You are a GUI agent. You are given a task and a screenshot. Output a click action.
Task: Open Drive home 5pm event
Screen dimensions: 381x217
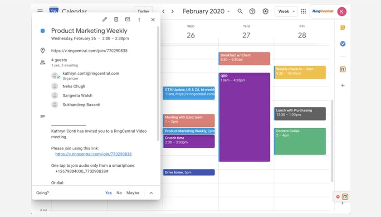[189, 172]
